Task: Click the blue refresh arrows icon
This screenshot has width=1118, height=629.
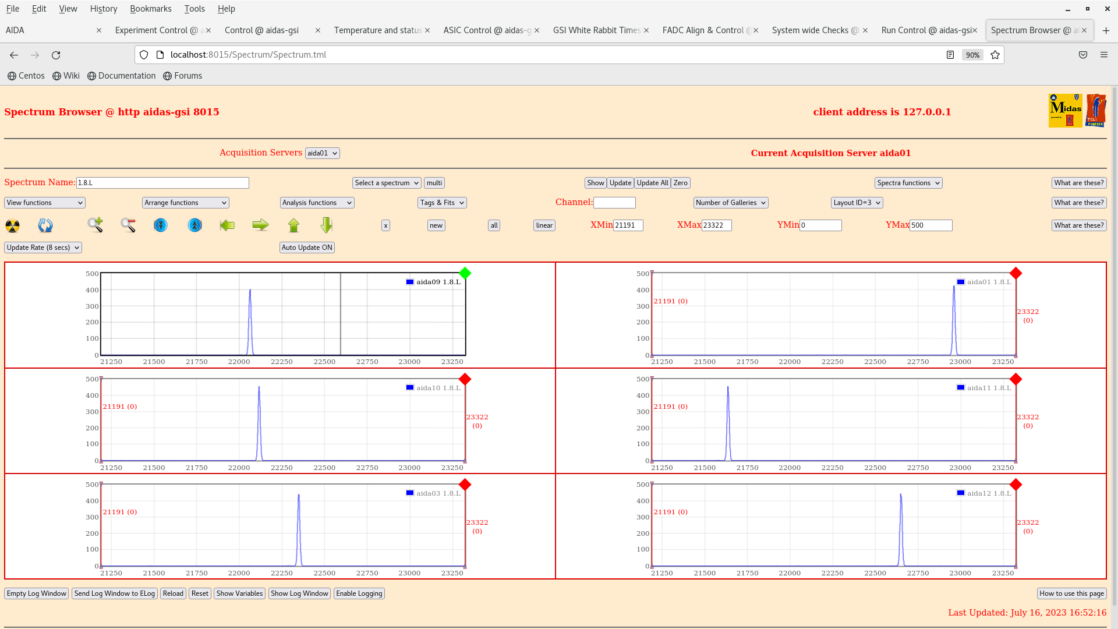Action: pos(45,225)
